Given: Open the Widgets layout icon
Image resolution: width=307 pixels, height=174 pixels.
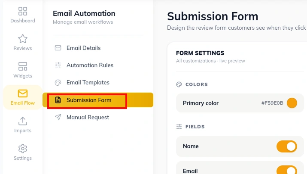Looking at the screenshot, I should coord(23,66).
